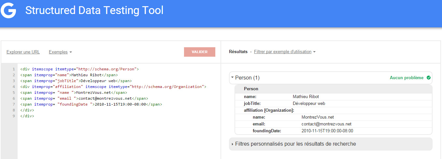Click code line containing Développeur web
The height and width of the screenshot is (159, 442).
76,81
